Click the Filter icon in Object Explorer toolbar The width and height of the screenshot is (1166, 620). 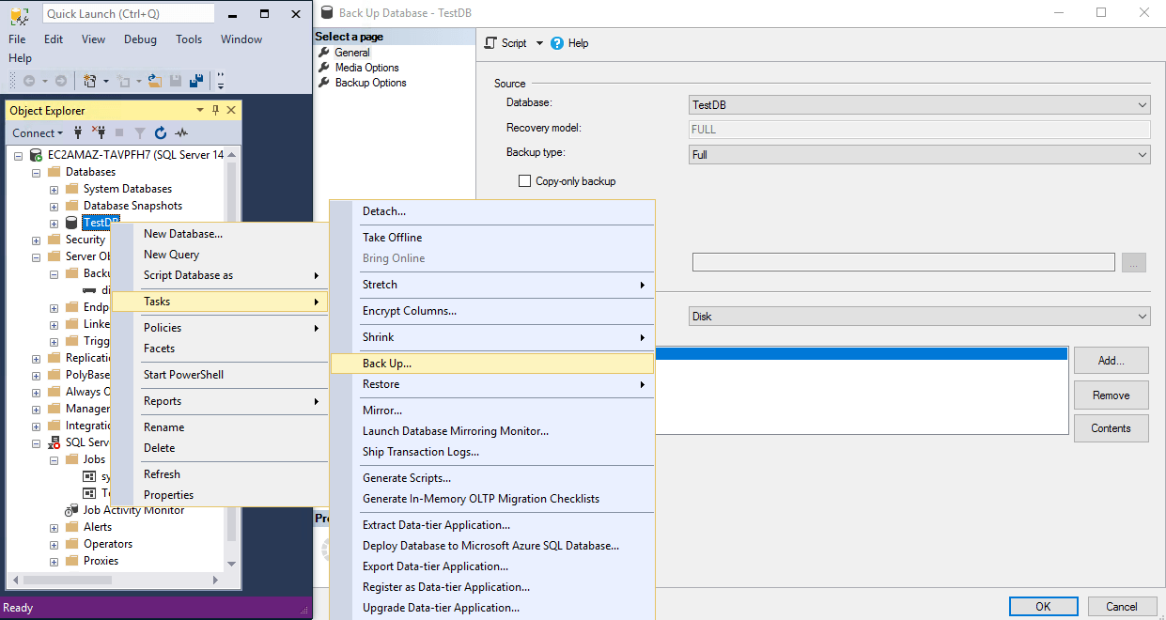(x=139, y=132)
